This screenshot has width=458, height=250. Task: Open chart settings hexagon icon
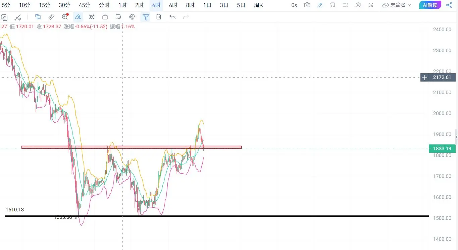click(x=358, y=5)
